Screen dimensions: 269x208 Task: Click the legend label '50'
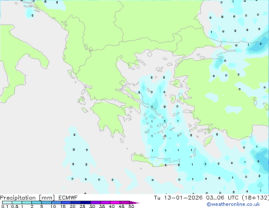[x=132, y=206]
